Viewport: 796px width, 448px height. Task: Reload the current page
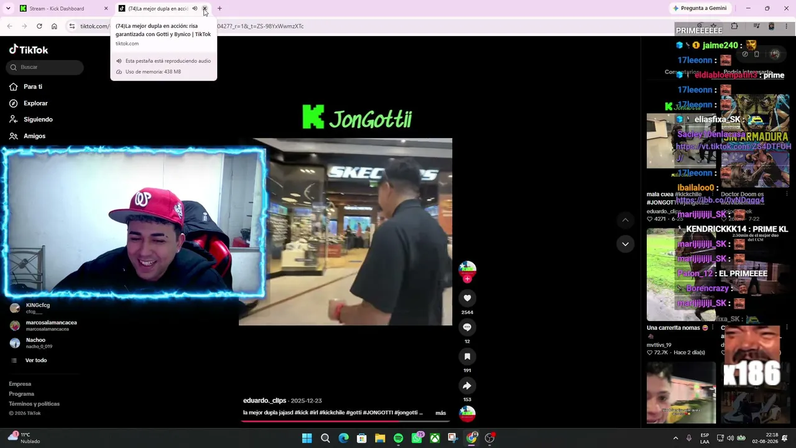[x=39, y=26]
